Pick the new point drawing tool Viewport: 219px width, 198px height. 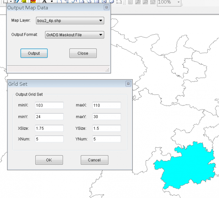point(52,2)
